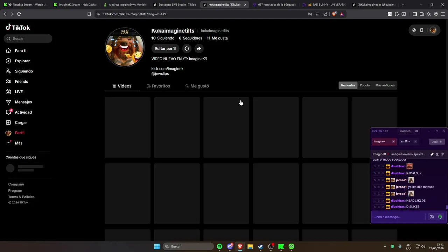
Task: Switch to Descargar LIVE Studio tab
Action: [x=175, y=5]
